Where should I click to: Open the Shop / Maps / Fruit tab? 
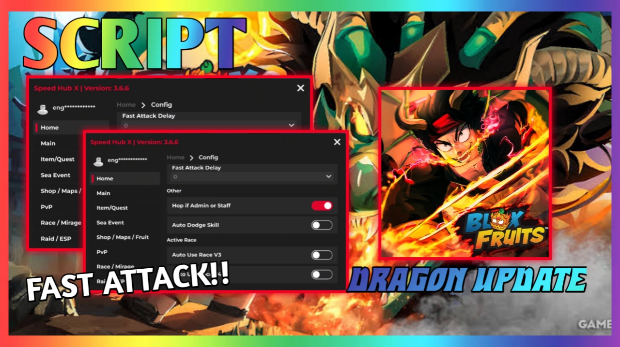123,237
